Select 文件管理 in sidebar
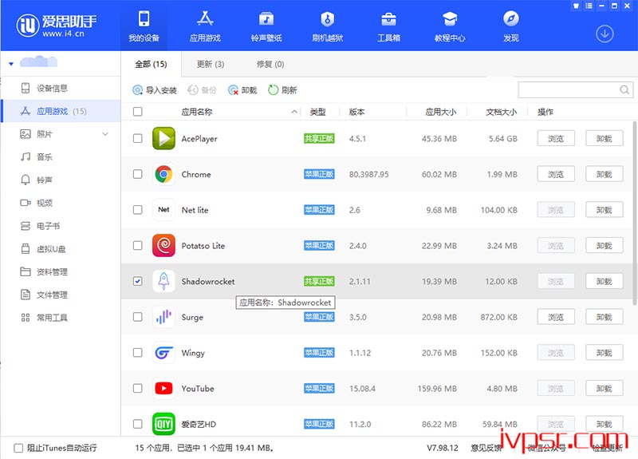The height and width of the screenshot is (459, 638). (61, 295)
